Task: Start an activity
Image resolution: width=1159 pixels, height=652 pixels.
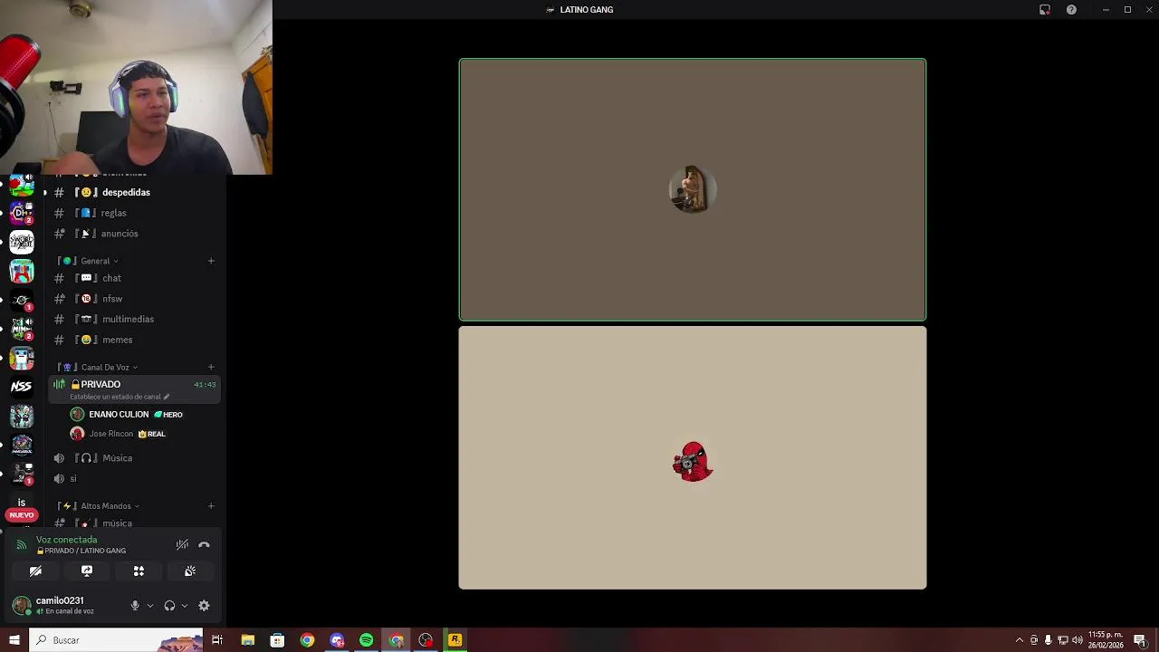Action: tap(139, 571)
